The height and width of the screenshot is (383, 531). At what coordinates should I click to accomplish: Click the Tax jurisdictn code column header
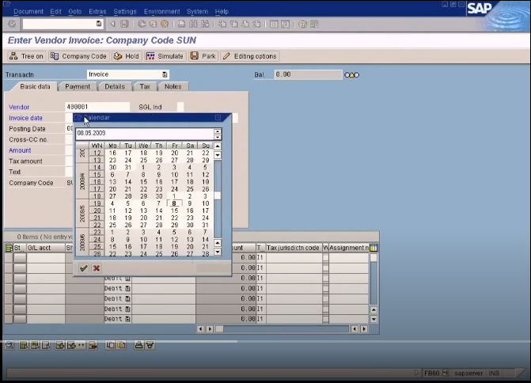click(294, 248)
